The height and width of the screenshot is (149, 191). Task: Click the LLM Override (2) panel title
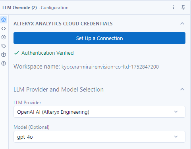19,8
